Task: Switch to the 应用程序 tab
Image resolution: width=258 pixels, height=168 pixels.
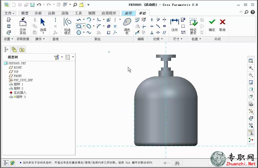Action: click(109, 13)
